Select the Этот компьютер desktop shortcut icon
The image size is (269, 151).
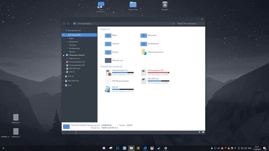[x=101, y=5]
